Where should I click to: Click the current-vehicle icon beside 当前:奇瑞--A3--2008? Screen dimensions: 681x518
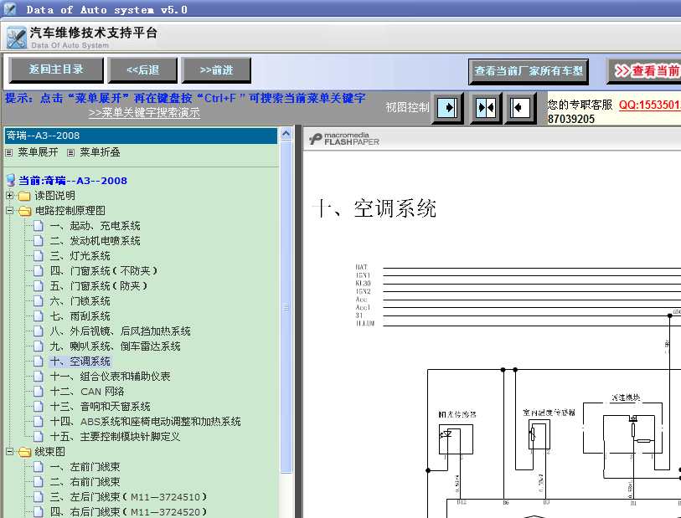[x=11, y=180]
